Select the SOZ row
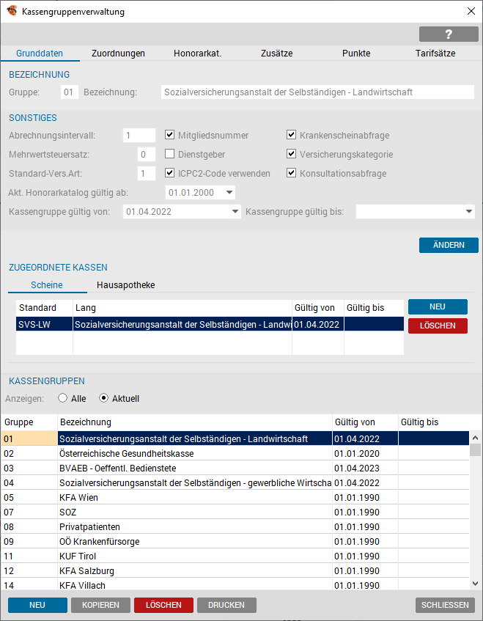Screen dimensions: 483x621 tap(235, 512)
